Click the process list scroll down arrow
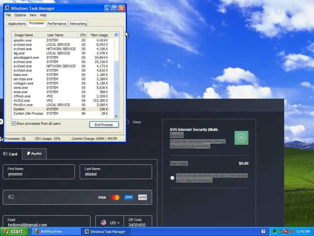The height and width of the screenshot is (236, 314). click(x=116, y=116)
